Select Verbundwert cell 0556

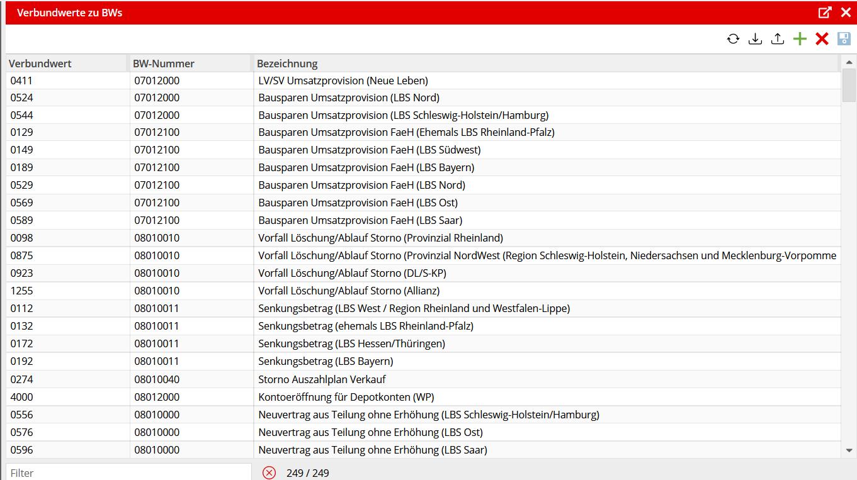pyautogui.click(x=68, y=415)
